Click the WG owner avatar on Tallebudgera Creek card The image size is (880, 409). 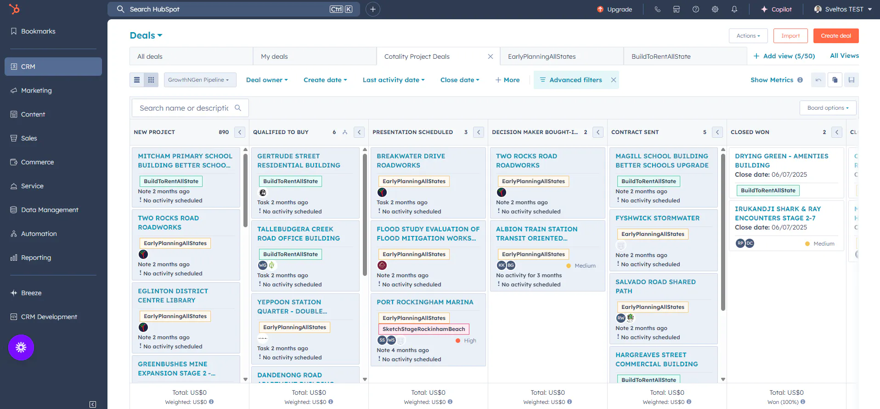(263, 265)
